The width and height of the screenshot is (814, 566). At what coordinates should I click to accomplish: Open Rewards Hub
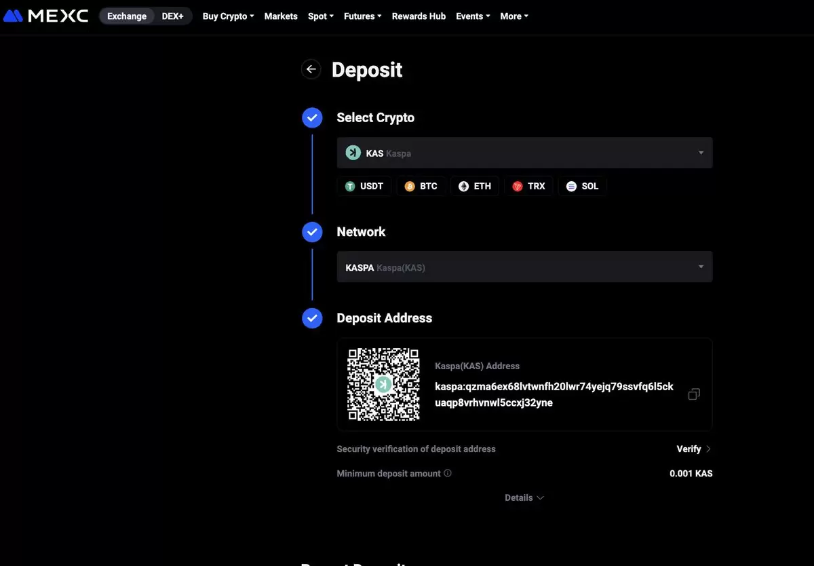(419, 16)
